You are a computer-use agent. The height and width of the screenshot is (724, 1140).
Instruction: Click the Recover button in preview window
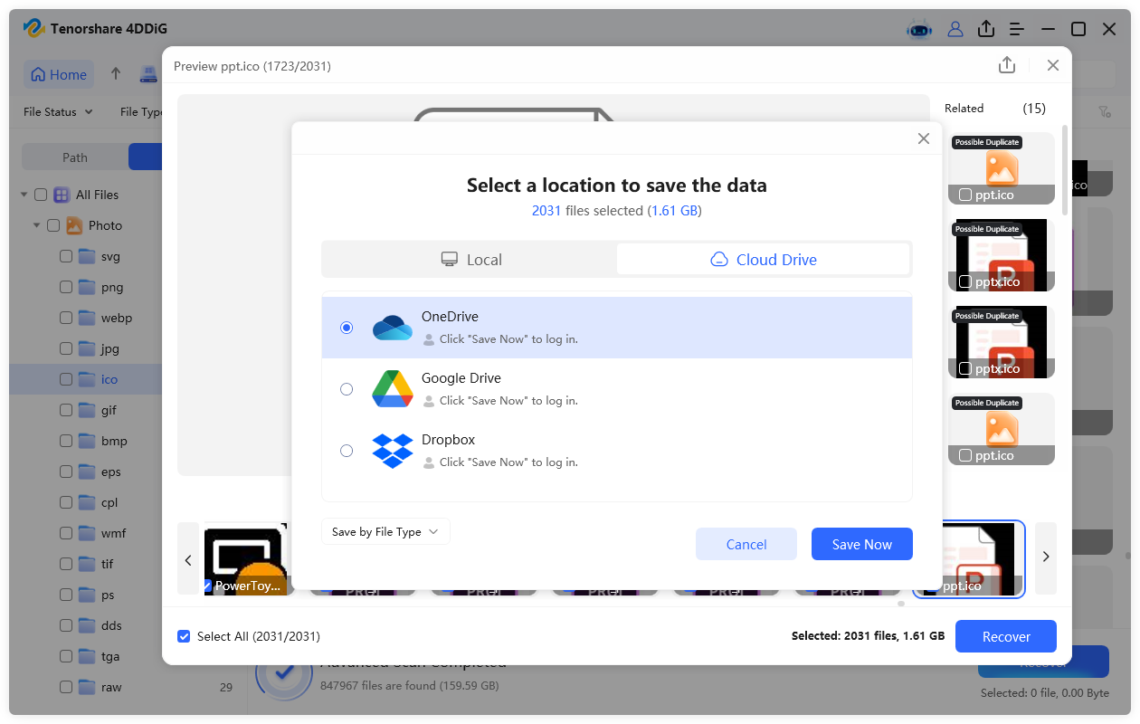1006,636
